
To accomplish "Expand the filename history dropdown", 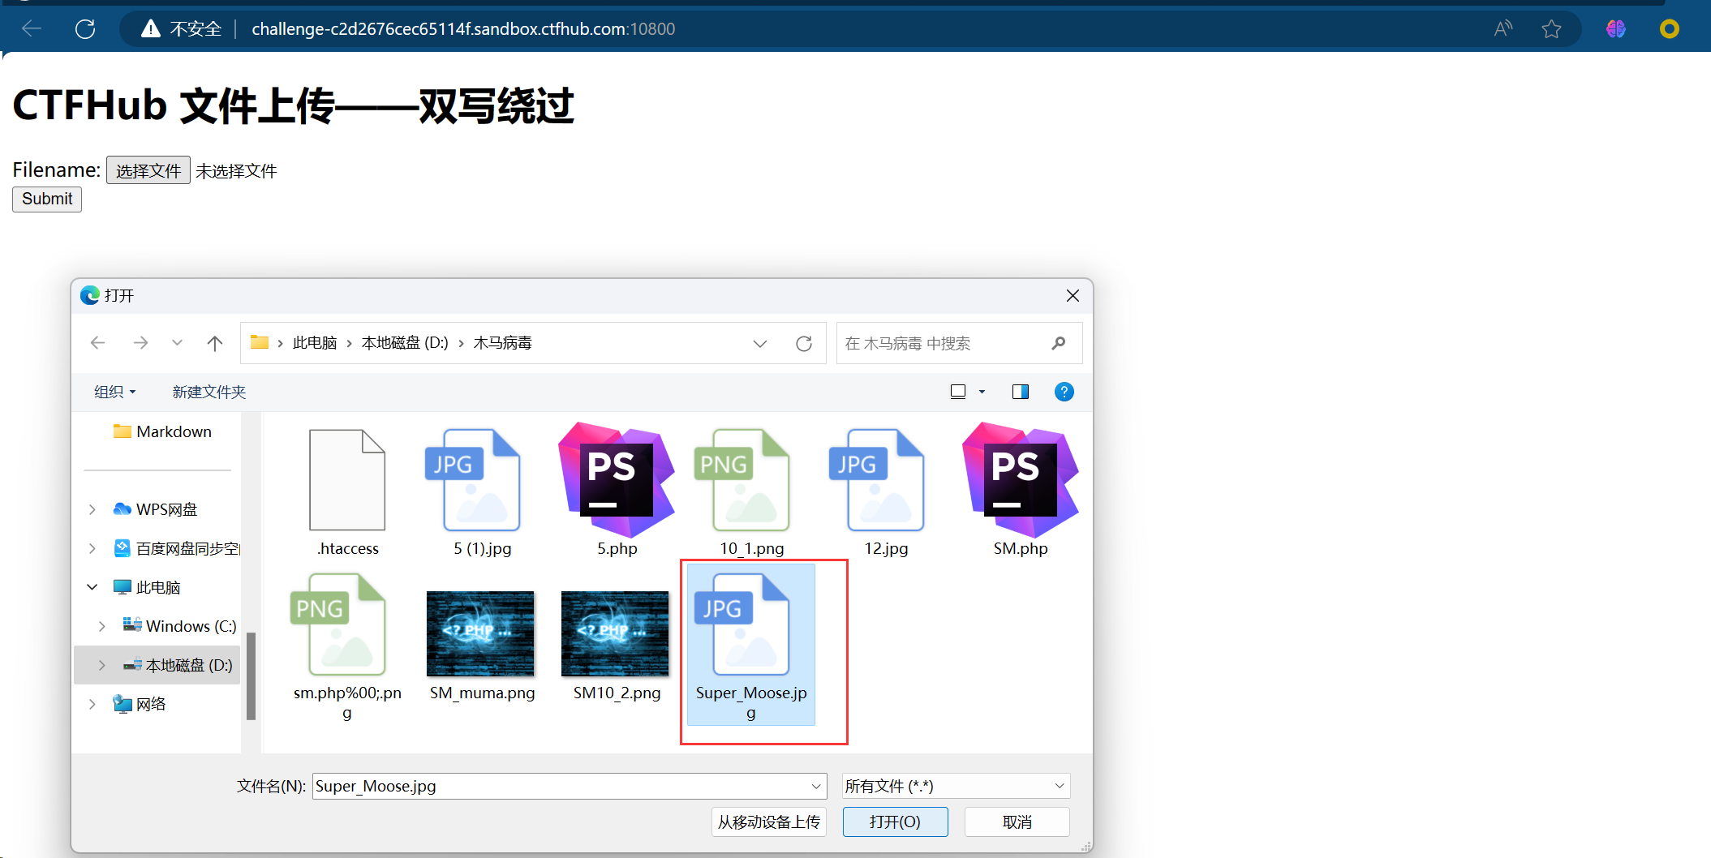I will (x=815, y=786).
